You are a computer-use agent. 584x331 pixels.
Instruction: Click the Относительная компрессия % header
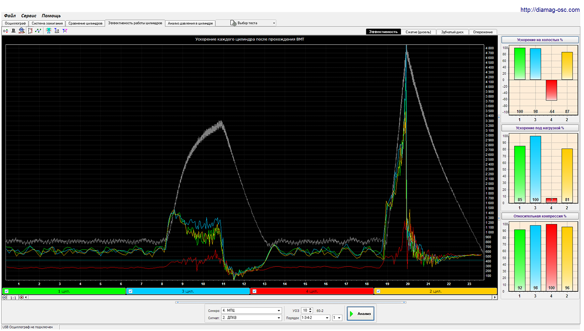540,216
